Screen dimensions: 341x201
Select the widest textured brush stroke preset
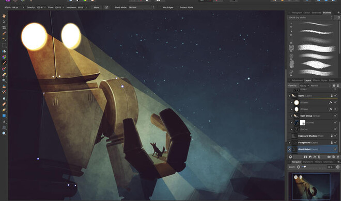[x=317, y=48]
